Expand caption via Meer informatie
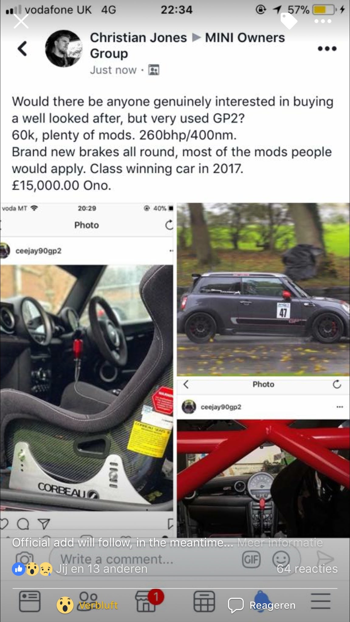The width and height of the screenshot is (350, 622). pyautogui.click(x=280, y=542)
